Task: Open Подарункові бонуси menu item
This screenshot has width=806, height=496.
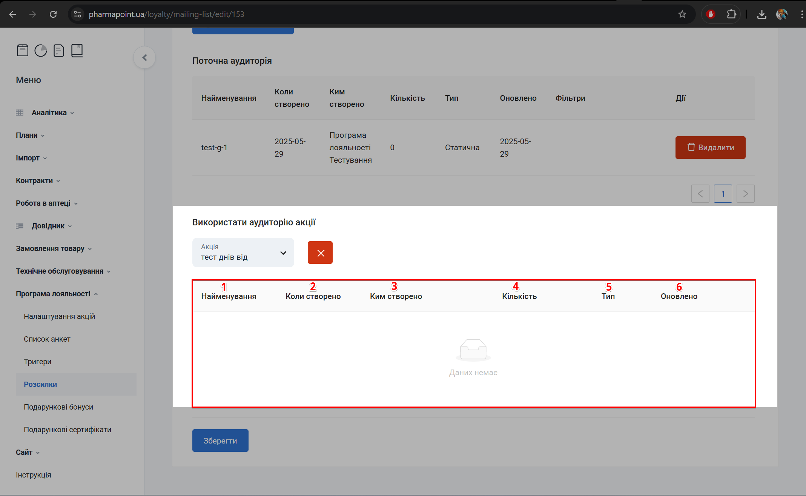Action: click(58, 407)
